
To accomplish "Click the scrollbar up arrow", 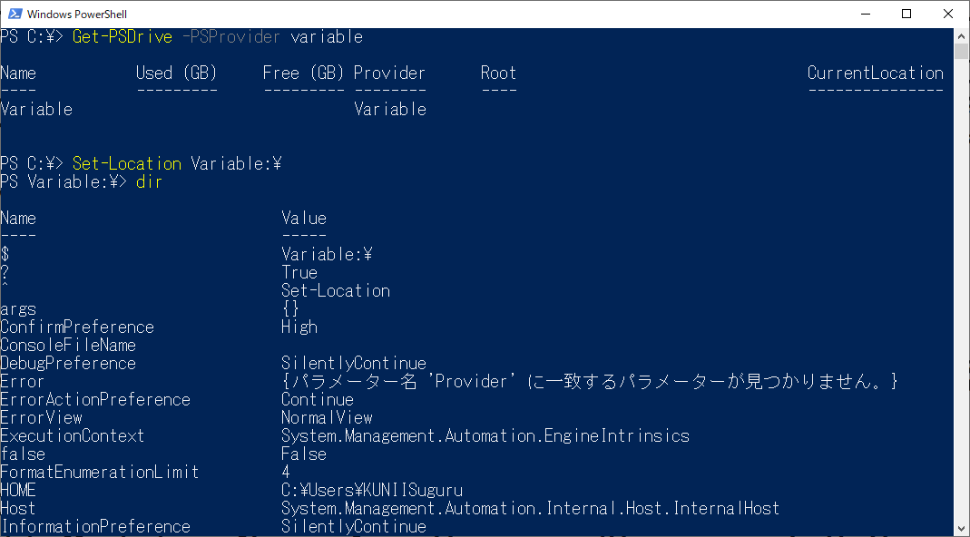I will click(960, 36).
